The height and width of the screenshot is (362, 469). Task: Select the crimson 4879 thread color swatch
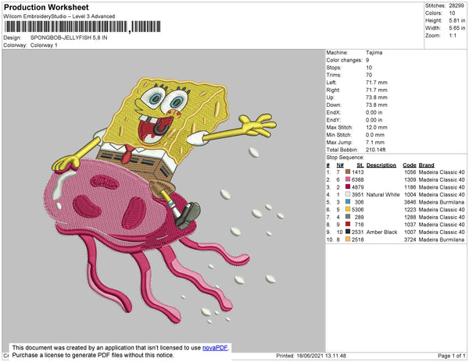(348, 186)
